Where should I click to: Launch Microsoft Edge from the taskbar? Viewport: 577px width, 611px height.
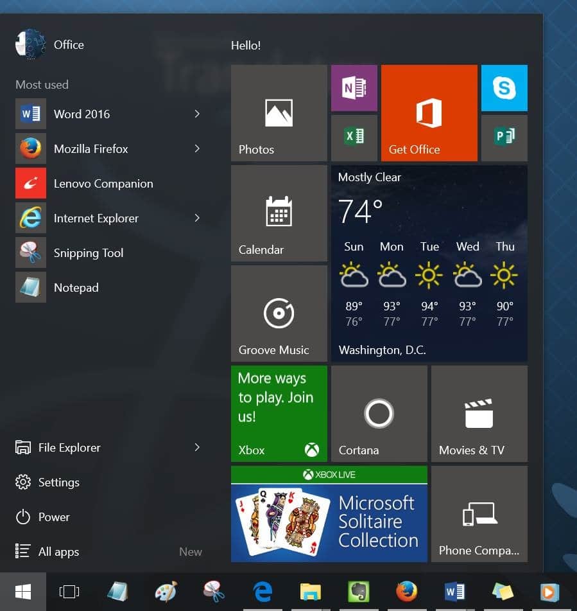(x=263, y=591)
